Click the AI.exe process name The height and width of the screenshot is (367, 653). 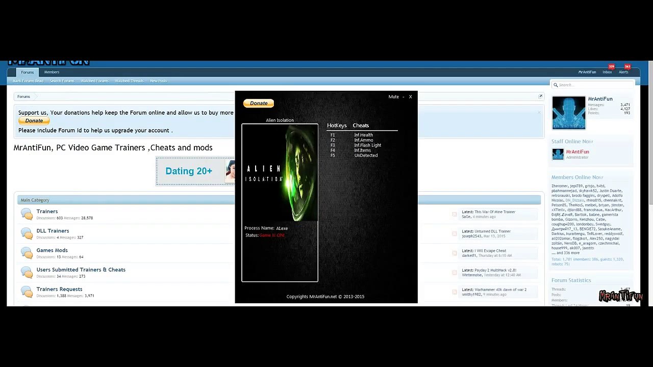pos(282,228)
